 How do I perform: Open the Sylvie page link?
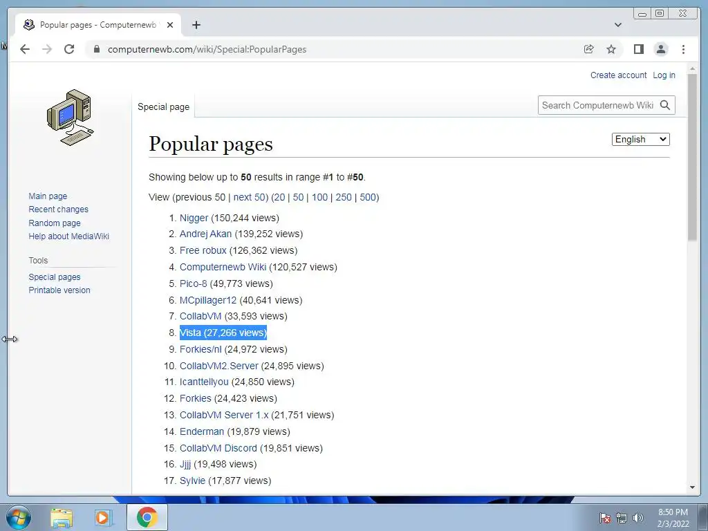192,481
